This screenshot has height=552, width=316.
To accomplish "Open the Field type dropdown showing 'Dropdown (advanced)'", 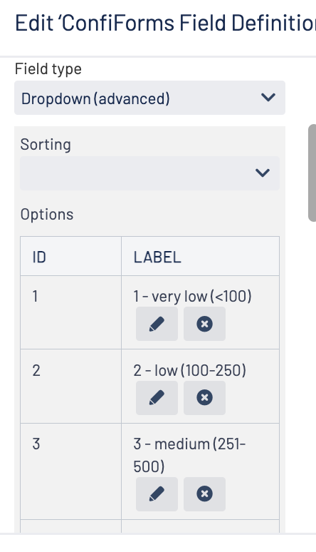I will 149,98.
